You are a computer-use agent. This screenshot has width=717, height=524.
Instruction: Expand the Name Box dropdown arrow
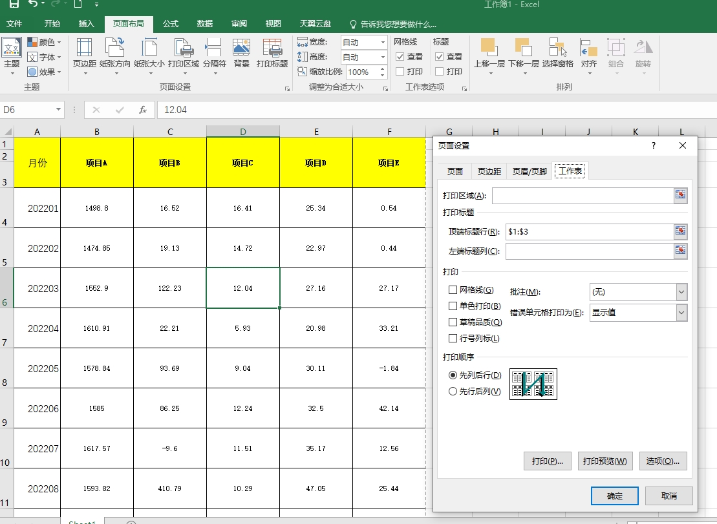pyautogui.click(x=58, y=110)
